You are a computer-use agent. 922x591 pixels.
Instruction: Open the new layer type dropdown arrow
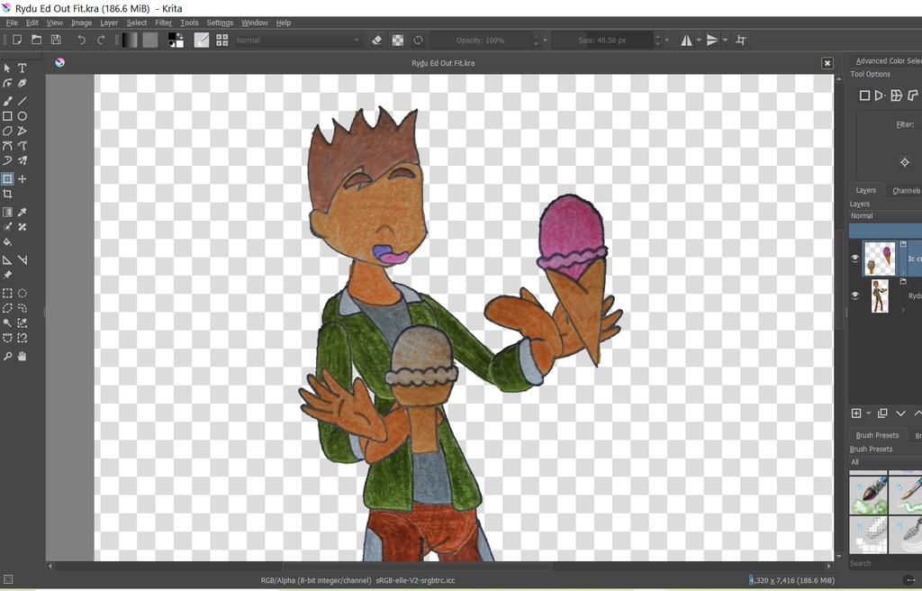pos(867,413)
